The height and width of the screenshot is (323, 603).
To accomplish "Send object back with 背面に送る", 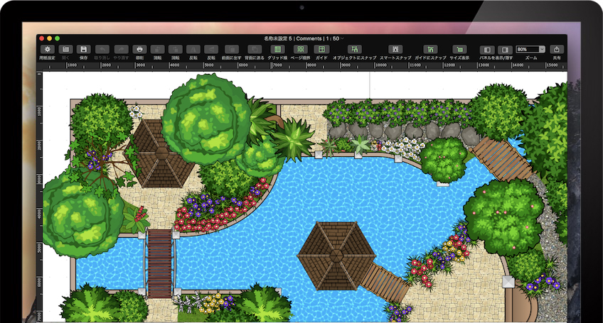I will [x=254, y=49].
